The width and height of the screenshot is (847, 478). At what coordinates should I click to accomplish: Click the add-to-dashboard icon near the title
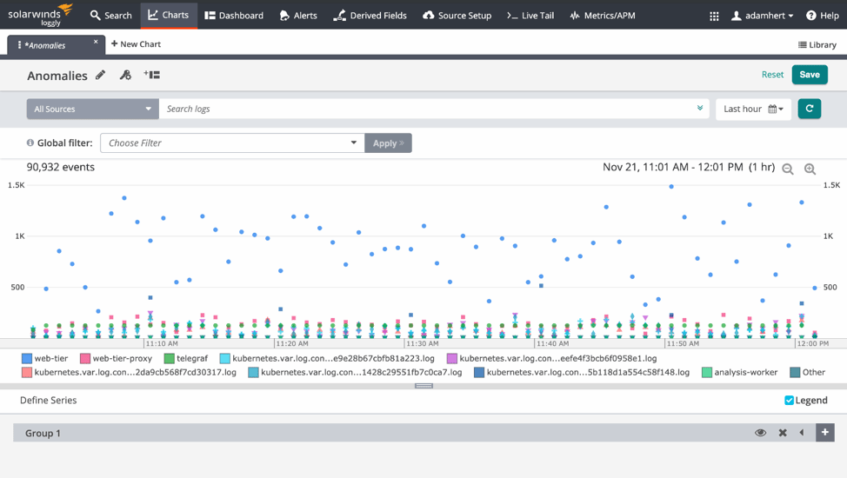(x=152, y=76)
